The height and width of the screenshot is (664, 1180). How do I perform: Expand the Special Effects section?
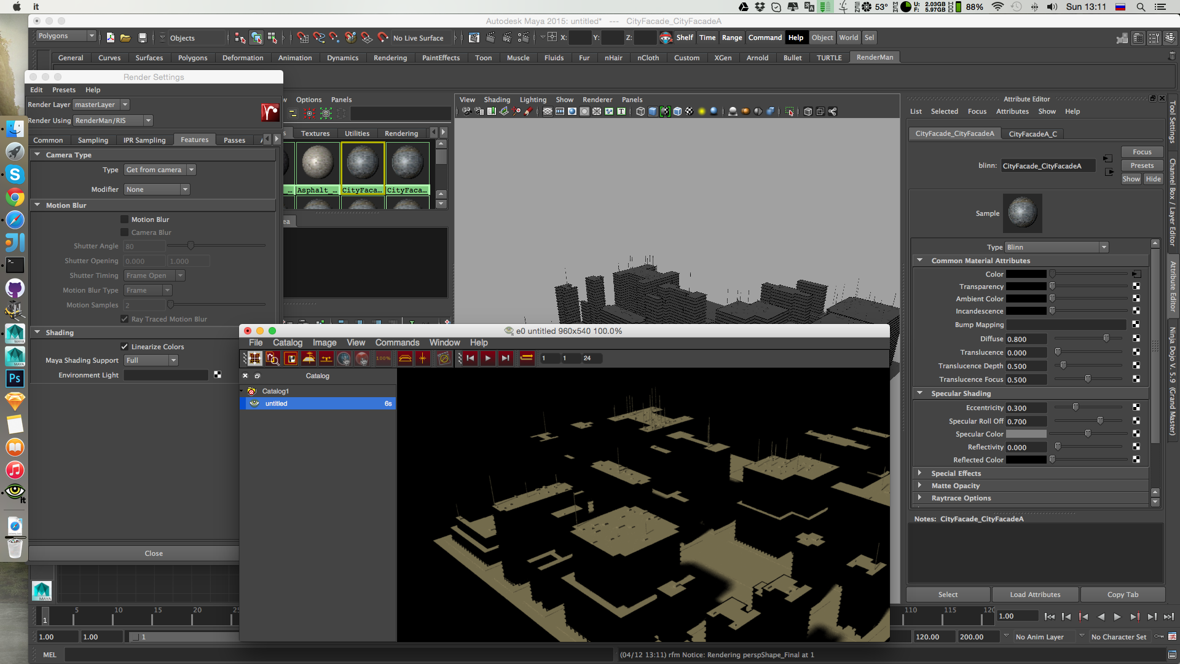tap(920, 473)
